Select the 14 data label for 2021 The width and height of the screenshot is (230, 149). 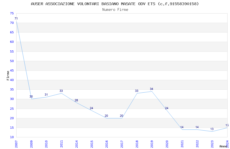(182, 127)
